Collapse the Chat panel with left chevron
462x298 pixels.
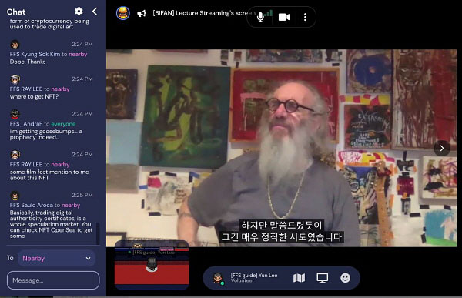tap(95, 12)
